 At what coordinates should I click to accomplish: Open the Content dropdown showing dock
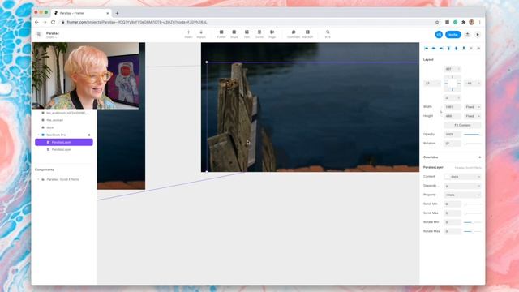pyautogui.click(x=462, y=177)
